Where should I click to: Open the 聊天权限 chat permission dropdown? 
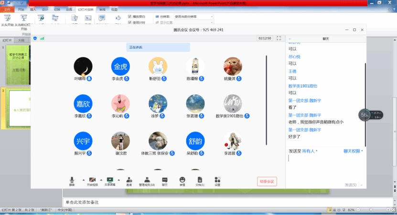[353, 151]
